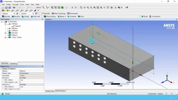Click the Skin/Loft tool
Image resolution: width=178 pixels, height=100 pixels.
pos(35,17)
